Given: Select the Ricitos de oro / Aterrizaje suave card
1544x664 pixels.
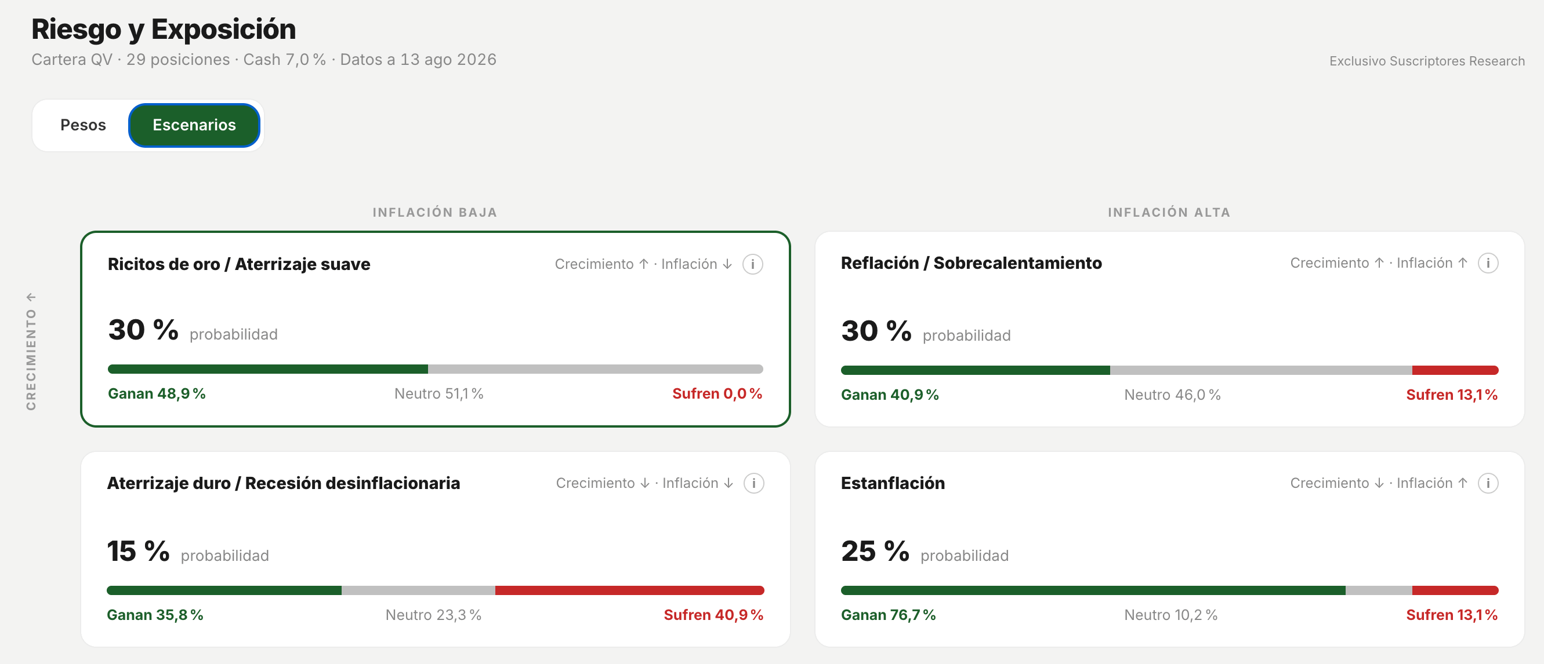Looking at the screenshot, I should click(x=435, y=329).
